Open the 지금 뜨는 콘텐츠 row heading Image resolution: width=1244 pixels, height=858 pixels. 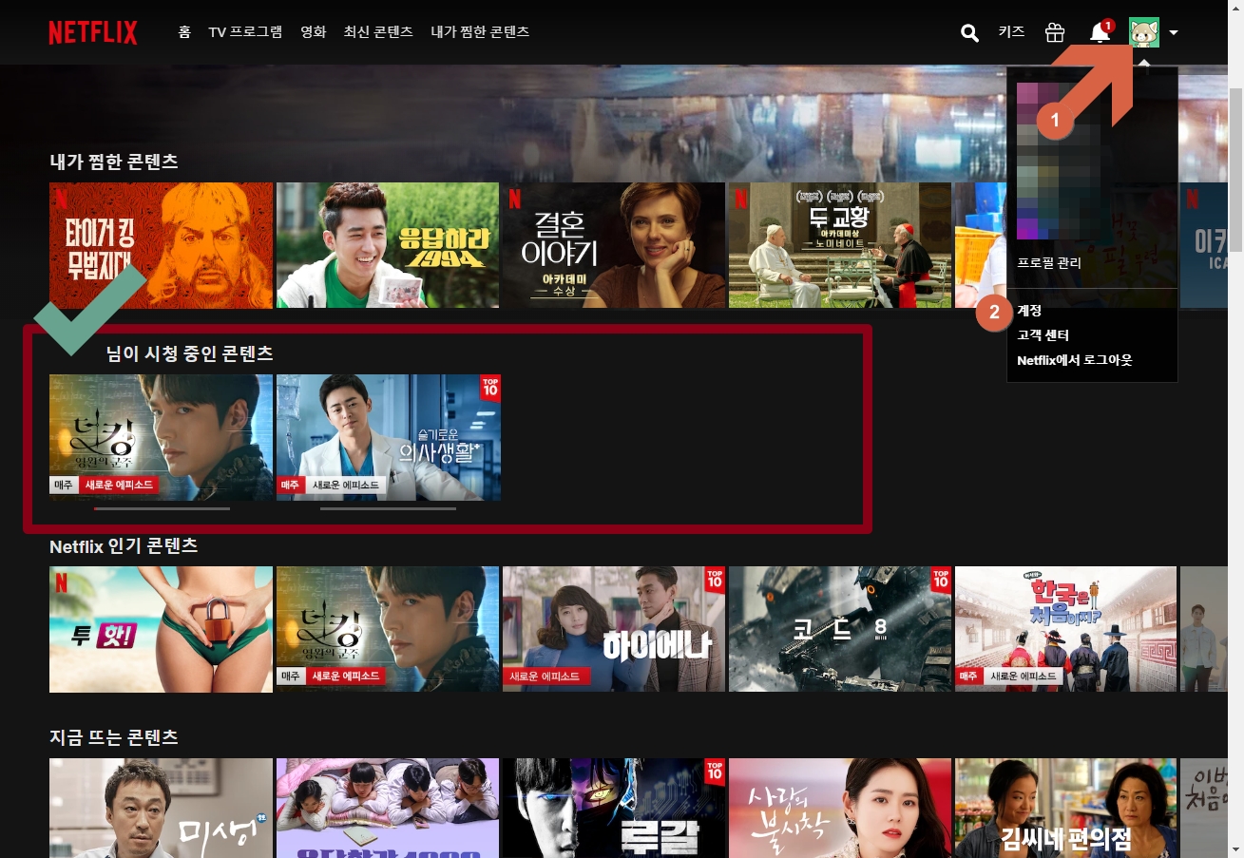pyautogui.click(x=114, y=737)
